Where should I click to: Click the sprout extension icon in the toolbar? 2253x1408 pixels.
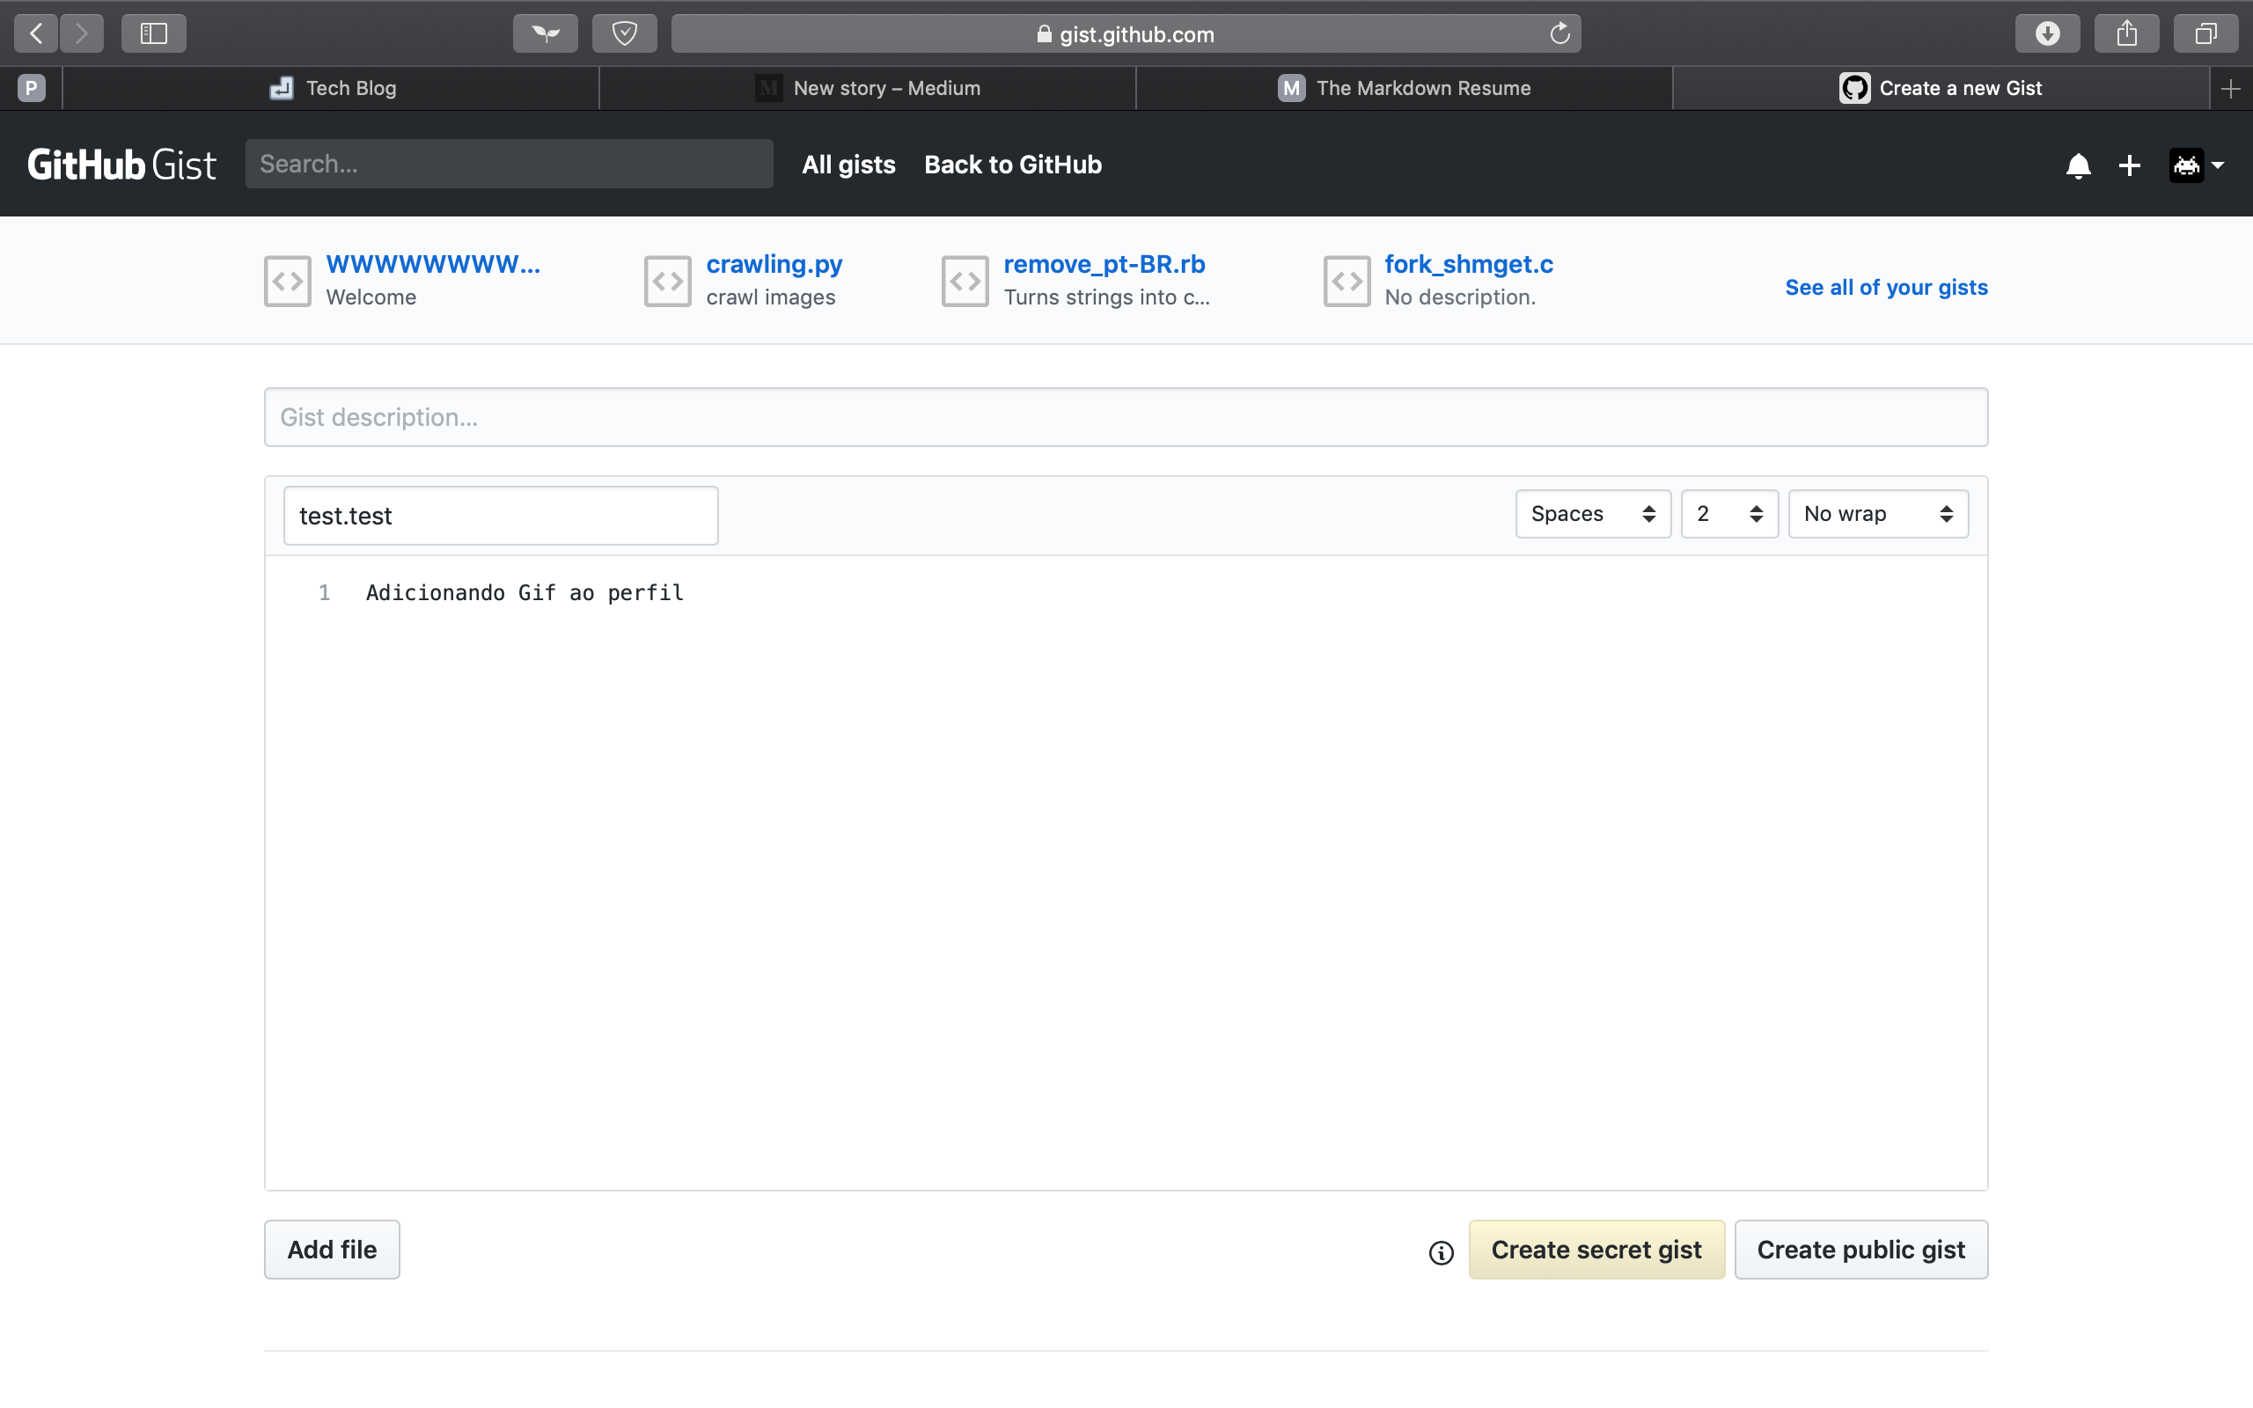coord(546,33)
